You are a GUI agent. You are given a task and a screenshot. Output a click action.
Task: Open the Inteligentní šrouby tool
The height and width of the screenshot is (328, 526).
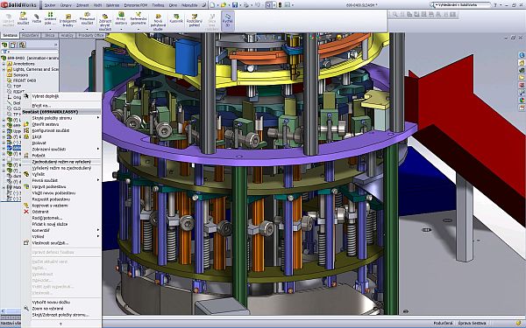68,20
